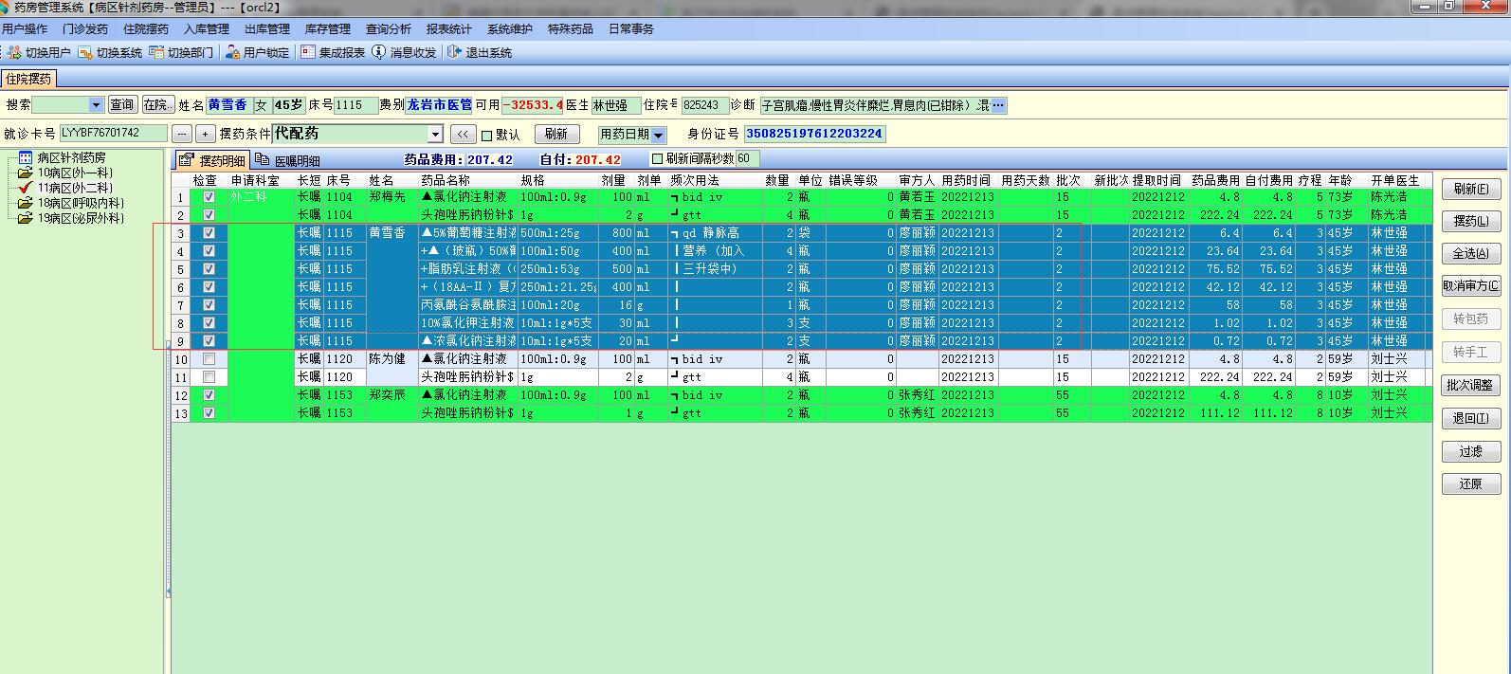Open 入库管理 menu
The width and height of the screenshot is (1511, 674).
[207, 29]
